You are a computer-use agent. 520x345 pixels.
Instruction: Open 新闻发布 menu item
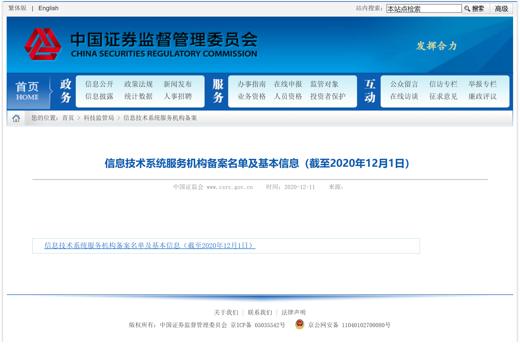click(x=178, y=84)
